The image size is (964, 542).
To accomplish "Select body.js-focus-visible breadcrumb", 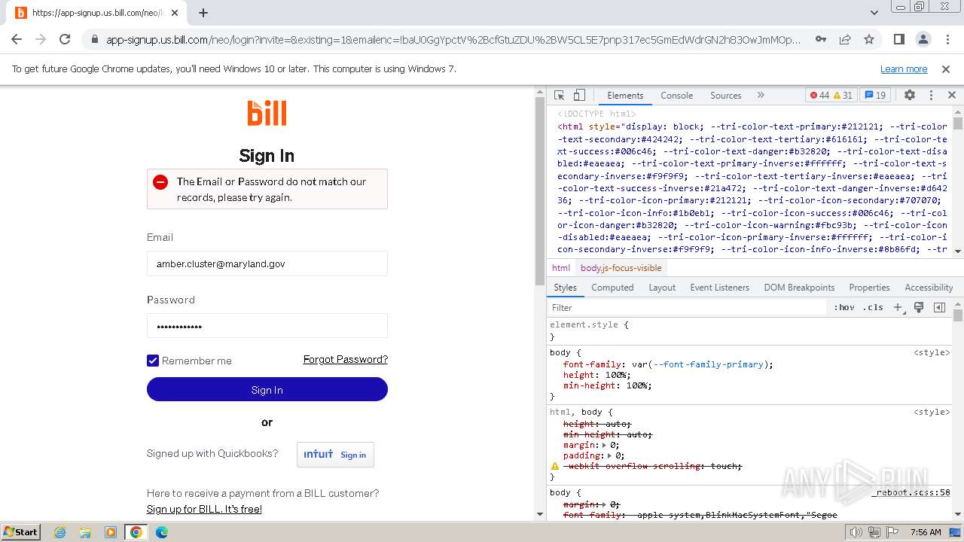I will [x=621, y=268].
